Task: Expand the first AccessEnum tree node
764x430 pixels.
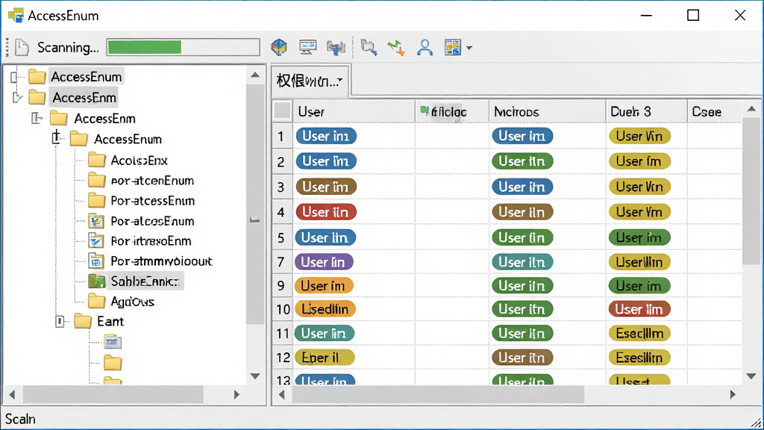Action: point(14,77)
